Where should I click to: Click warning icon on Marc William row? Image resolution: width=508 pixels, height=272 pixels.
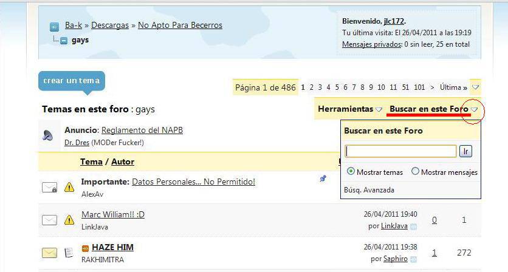click(69, 220)
